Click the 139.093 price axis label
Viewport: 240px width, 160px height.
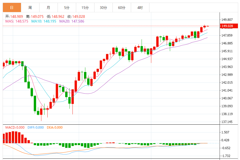(x=227, y=106)
